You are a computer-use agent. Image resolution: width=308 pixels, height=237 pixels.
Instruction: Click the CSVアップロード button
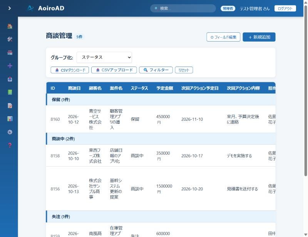point(114,70)
